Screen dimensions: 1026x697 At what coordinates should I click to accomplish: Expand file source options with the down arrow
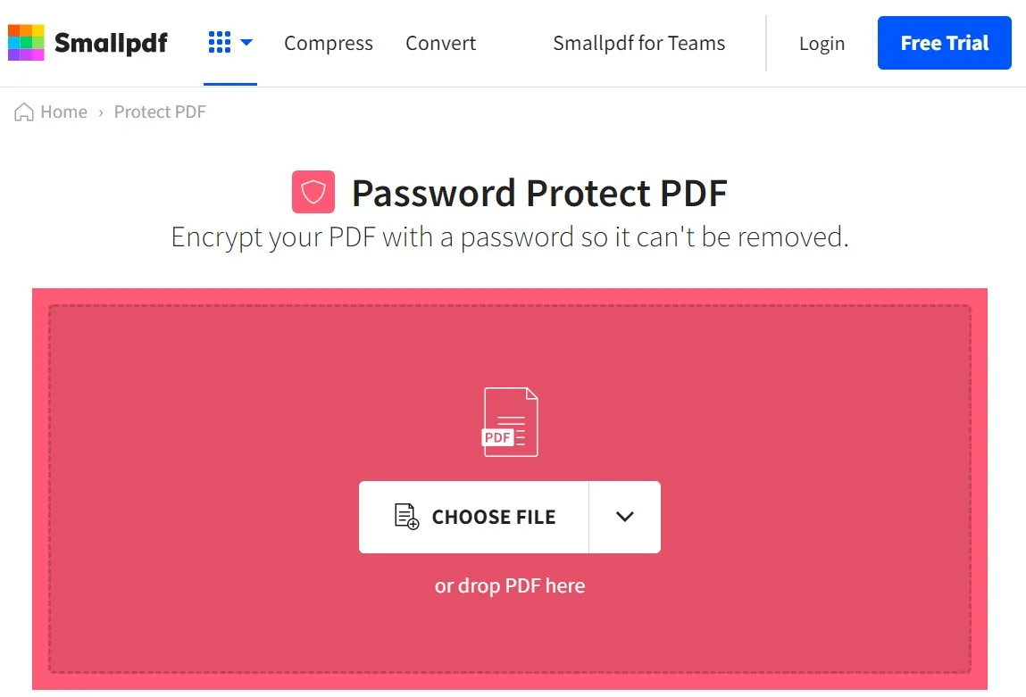pos(624,517)
